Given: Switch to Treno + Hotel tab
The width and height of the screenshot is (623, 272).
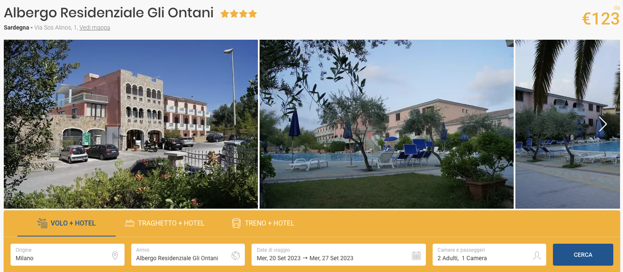Looking at the screenshot, I should (x=263, y=223).
